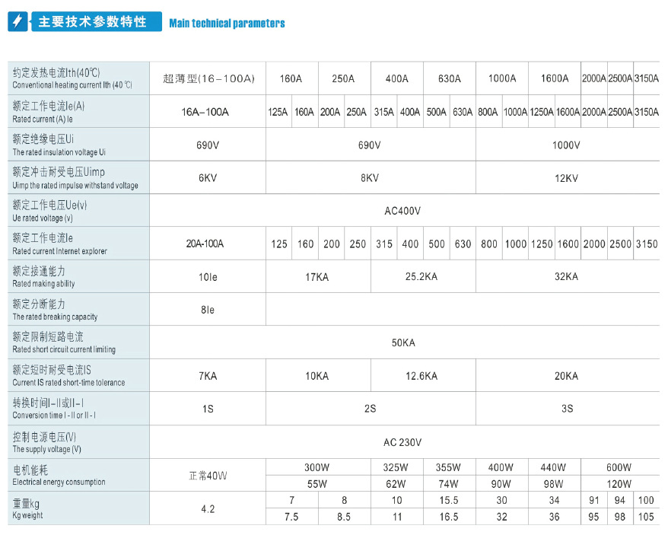Click the 3150A header cell
The width and height of the screenshot is (668, 535).
[x=646, y=78]
